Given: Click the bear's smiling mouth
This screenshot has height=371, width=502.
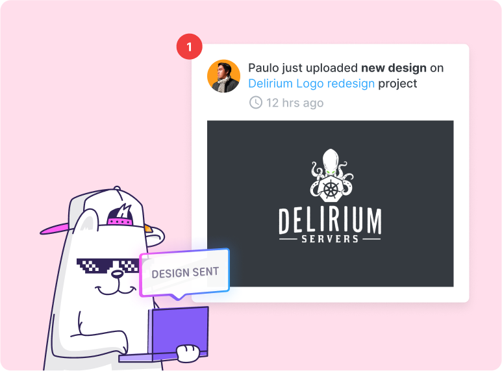Looking at the screenshot, I should 115,290.
